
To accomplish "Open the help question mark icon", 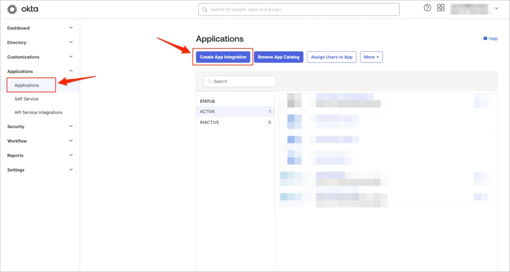I will (428, 8).
